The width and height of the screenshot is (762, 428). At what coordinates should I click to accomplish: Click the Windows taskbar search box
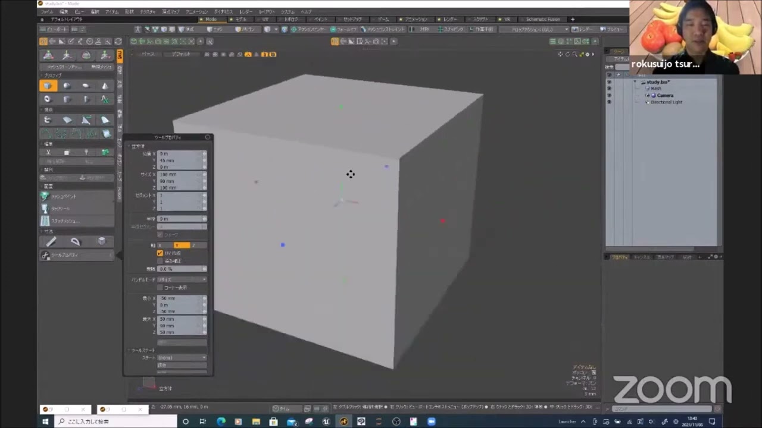tap(115, 421)
